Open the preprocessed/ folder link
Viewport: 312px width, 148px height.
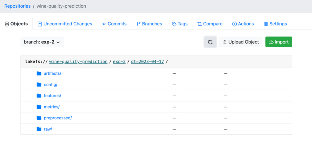pyautogui.click(x=58, y=118)
